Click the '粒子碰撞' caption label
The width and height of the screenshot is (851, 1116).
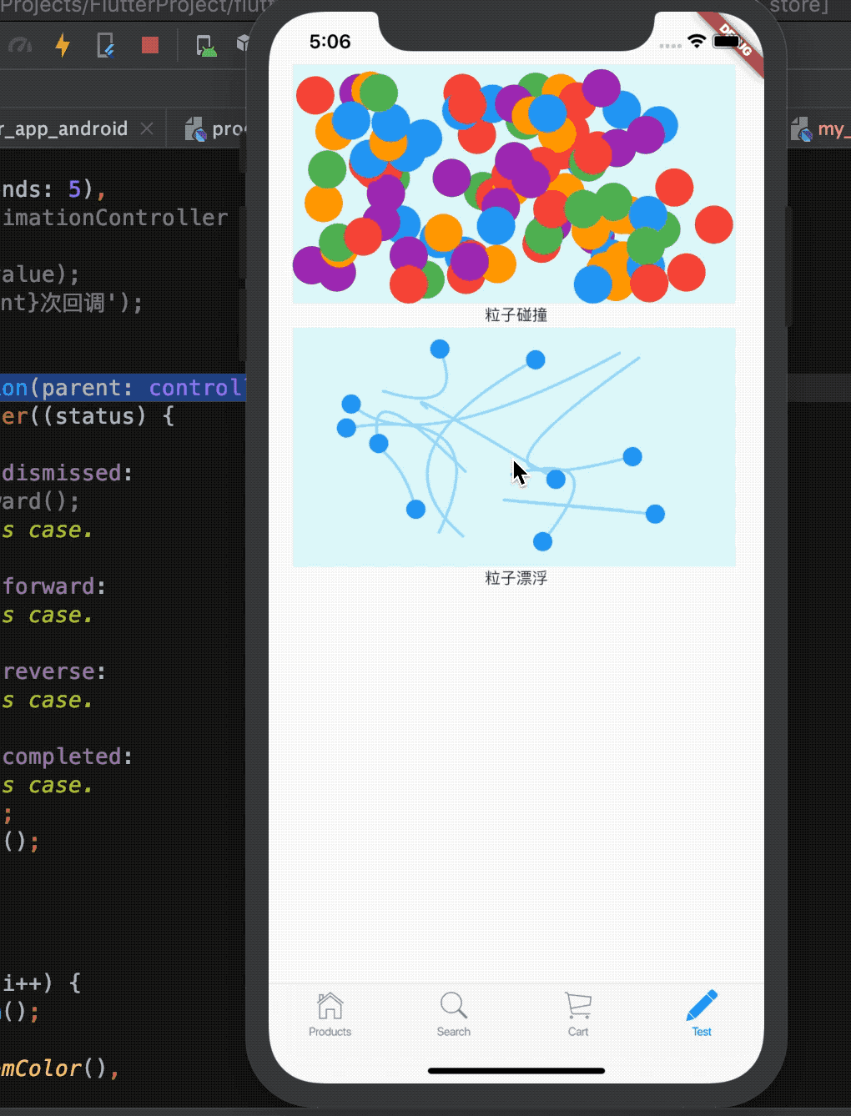[516, 315]
